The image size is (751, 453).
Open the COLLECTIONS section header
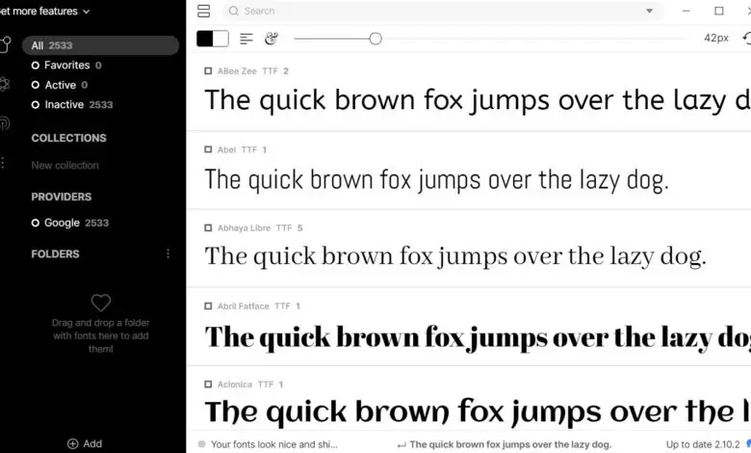[x=69, y=138]
